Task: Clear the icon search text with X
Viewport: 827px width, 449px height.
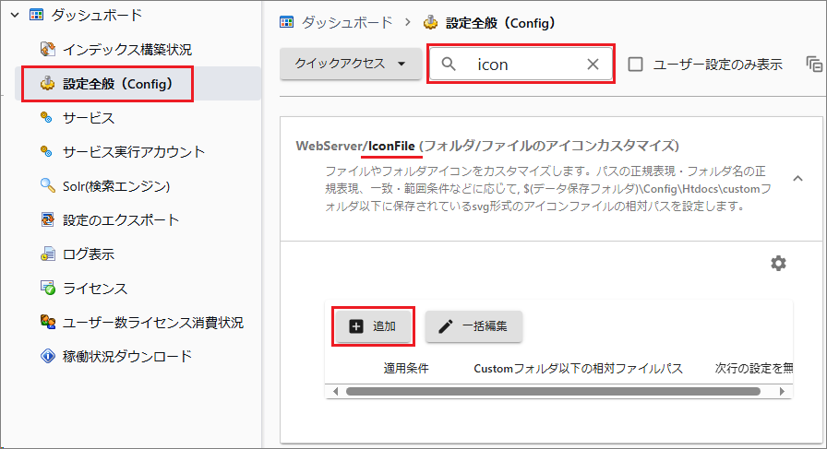Action: tap(593, 65)
